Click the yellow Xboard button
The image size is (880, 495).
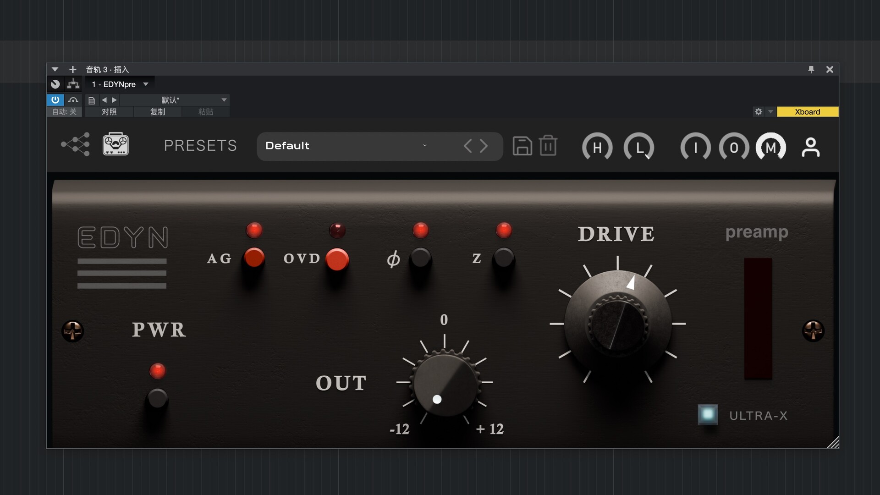click(x=808, y=112)
